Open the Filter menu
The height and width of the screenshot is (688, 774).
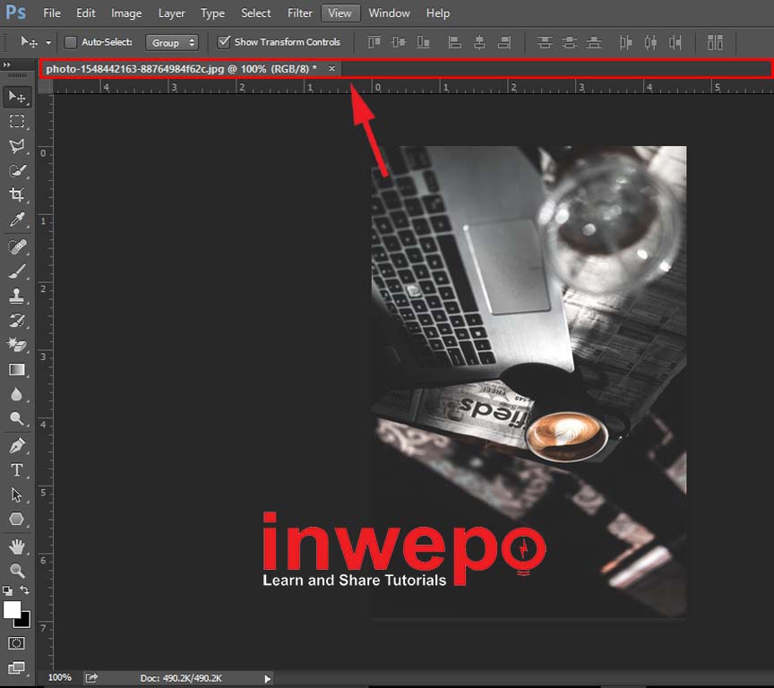(x=300, y=13)
